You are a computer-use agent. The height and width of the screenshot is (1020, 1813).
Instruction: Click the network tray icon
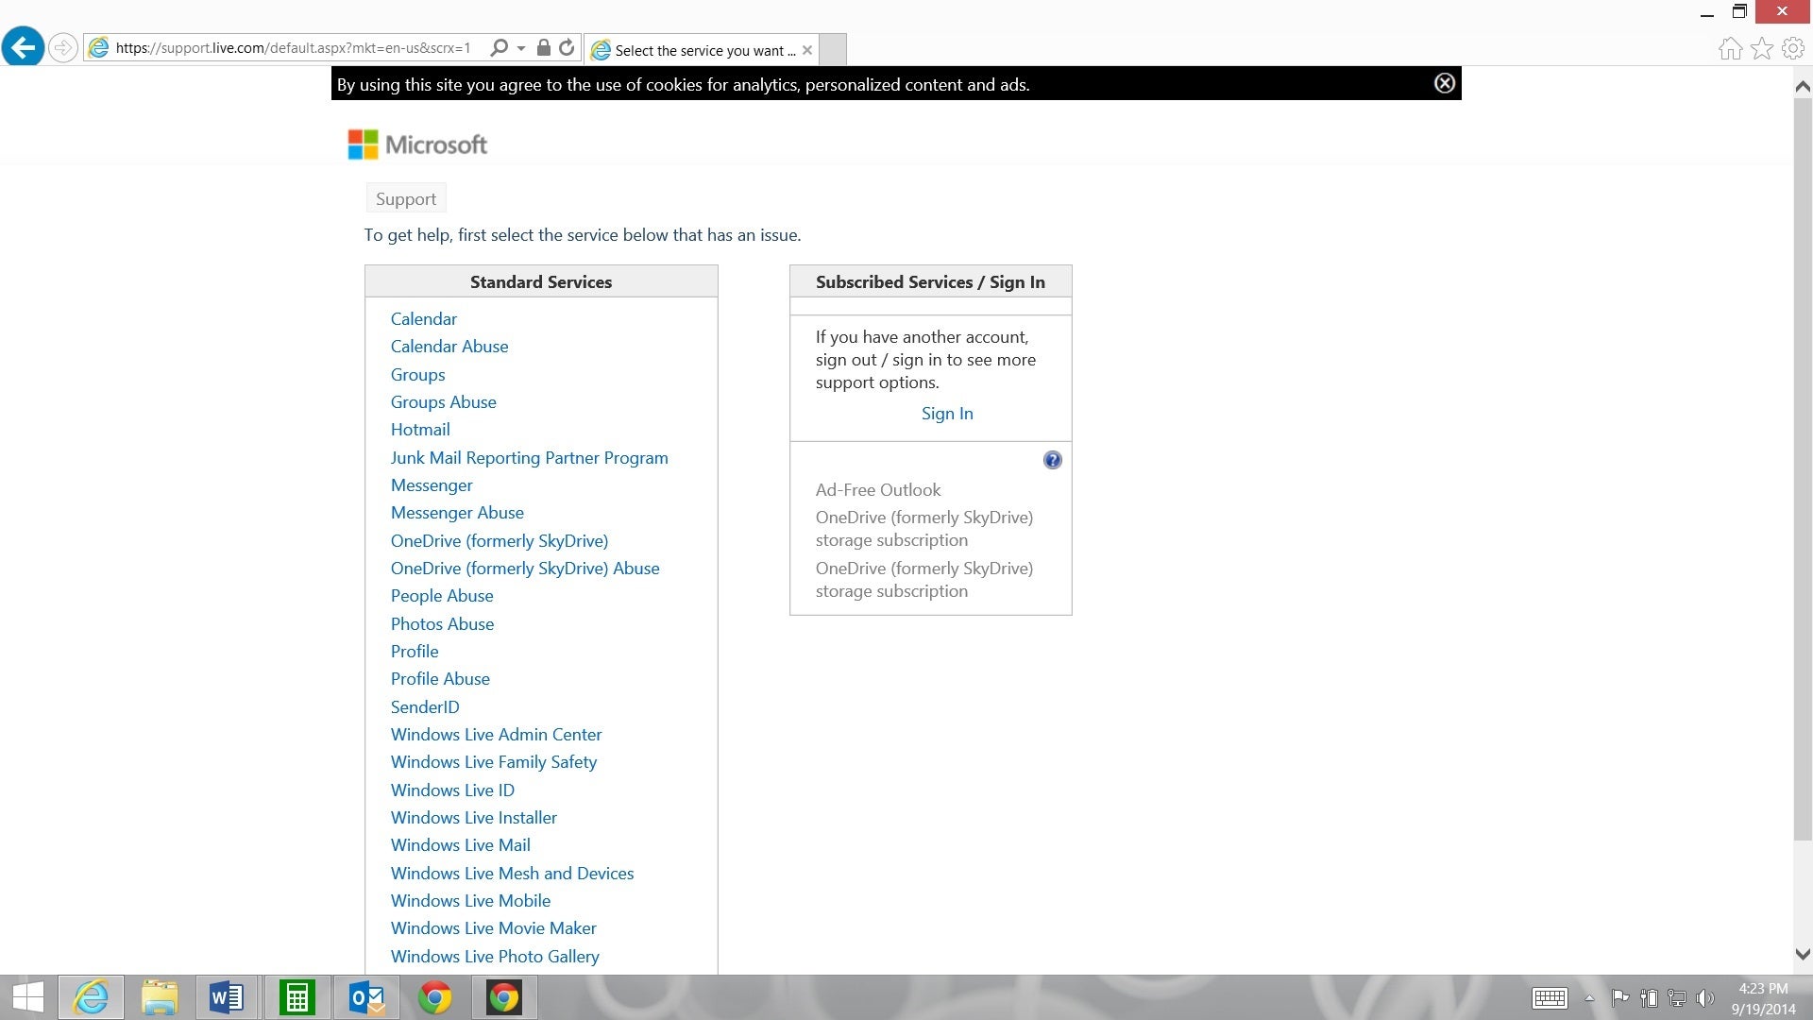coord(1677,998)
